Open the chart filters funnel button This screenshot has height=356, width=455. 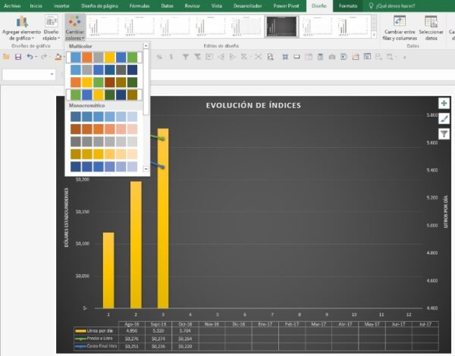pyautogui.click(x=444, y=133)
